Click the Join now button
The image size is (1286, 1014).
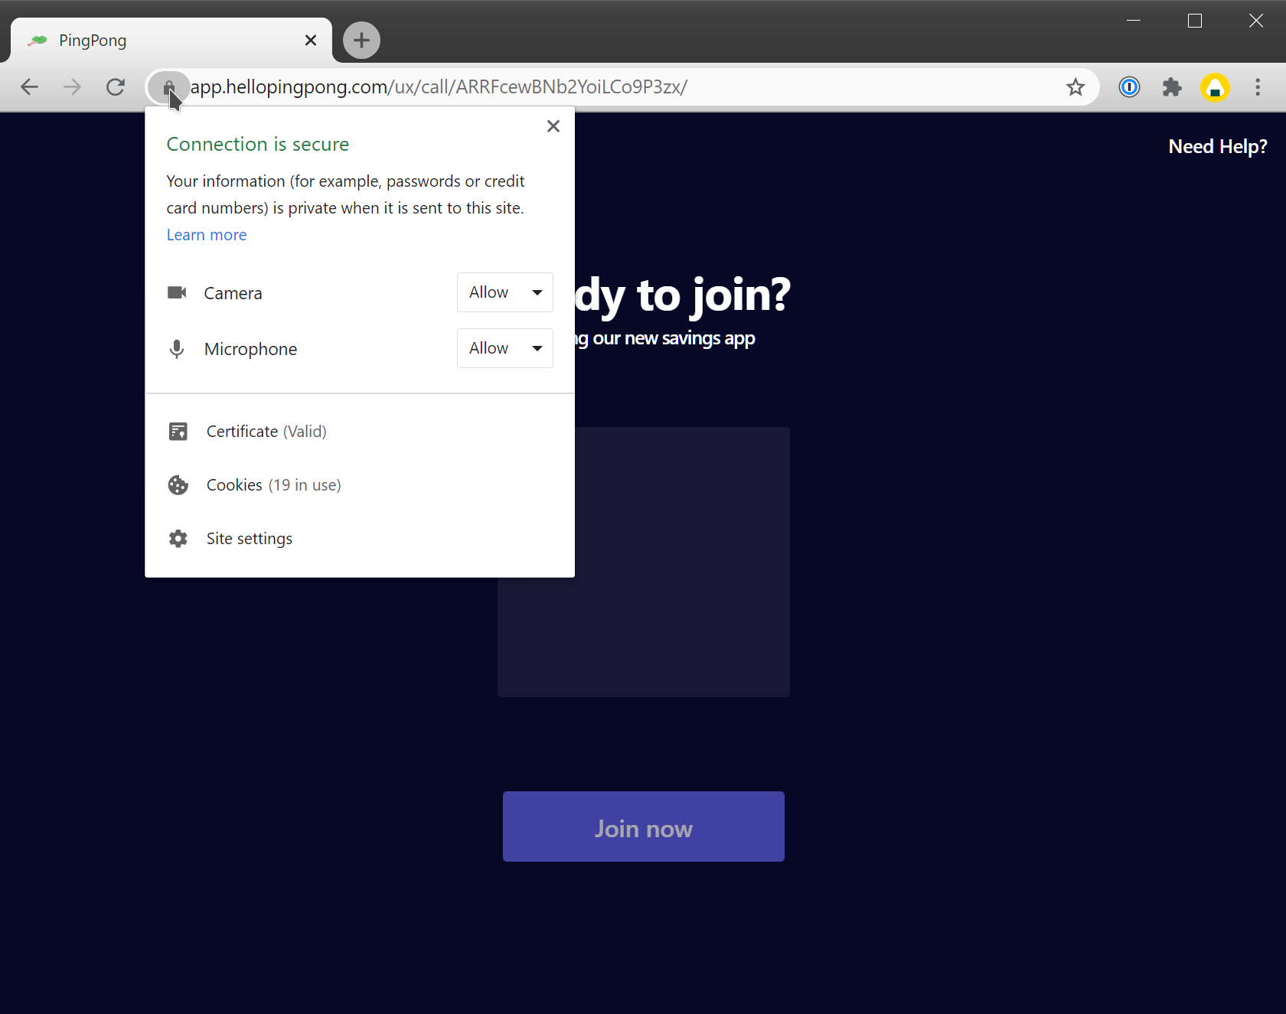pyautogui.click(x=644, y=827)
